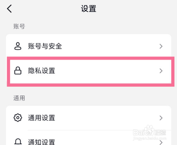Expand the 隐私设置 row chevron
This screenshot has height=145, width=177.
161,71
